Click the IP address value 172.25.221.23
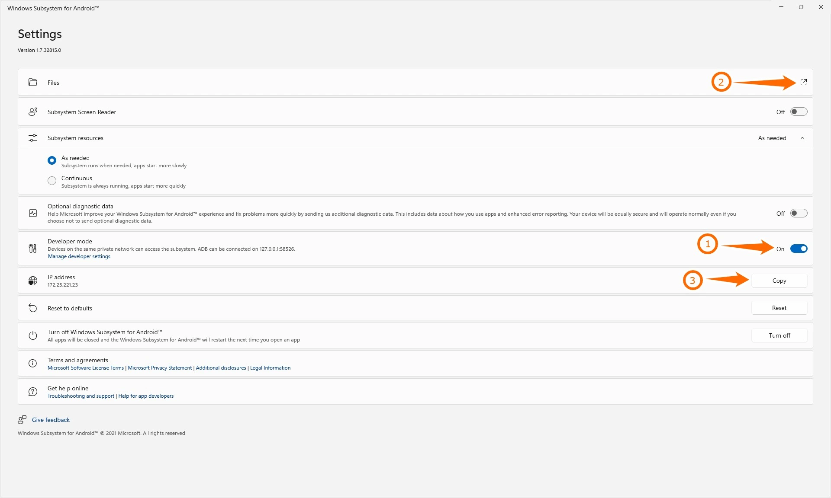Viewport: 831px width, 498px height. [63, 285]
